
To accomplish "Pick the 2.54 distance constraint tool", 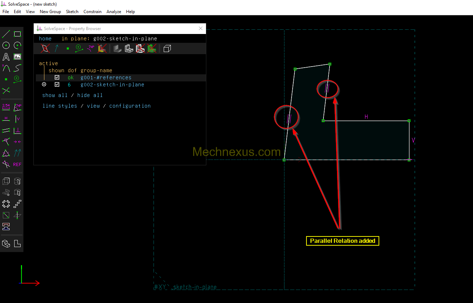I will coord(6,107).
